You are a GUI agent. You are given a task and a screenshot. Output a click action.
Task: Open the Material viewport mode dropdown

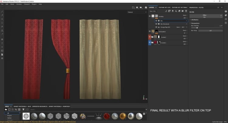coord(137,12)
